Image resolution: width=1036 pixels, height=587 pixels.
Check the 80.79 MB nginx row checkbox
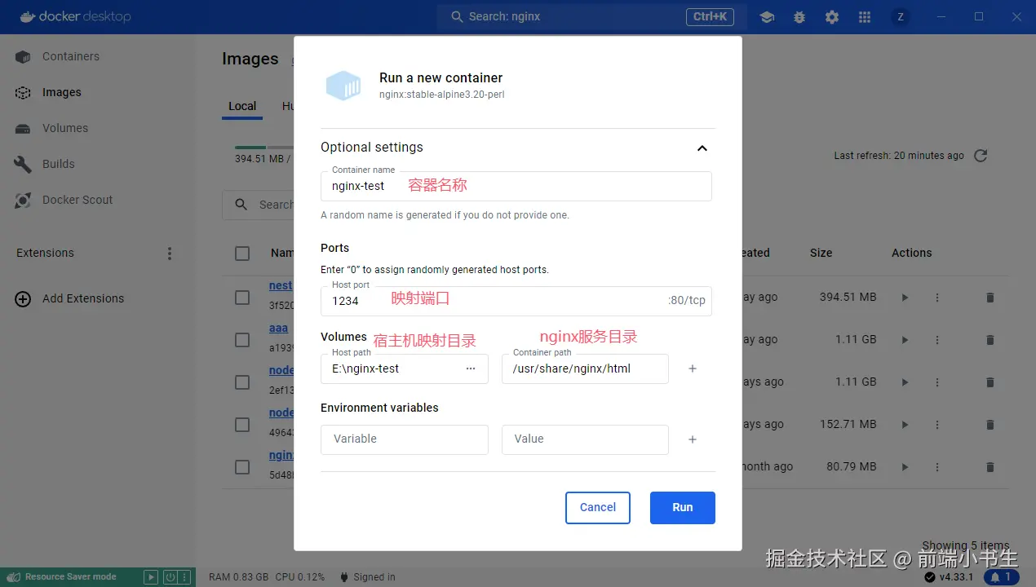point(242,467)
